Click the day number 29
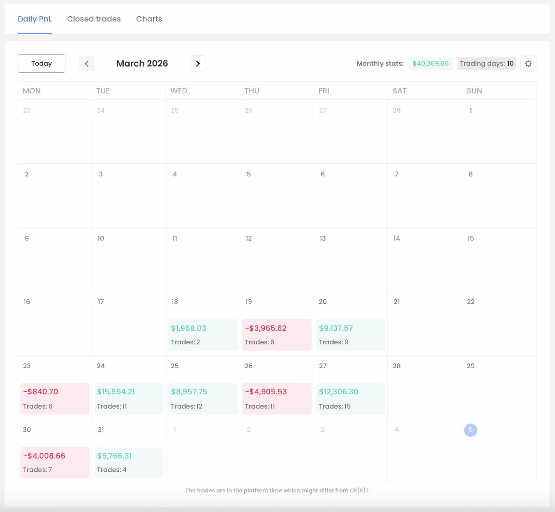 click(470, 366)
